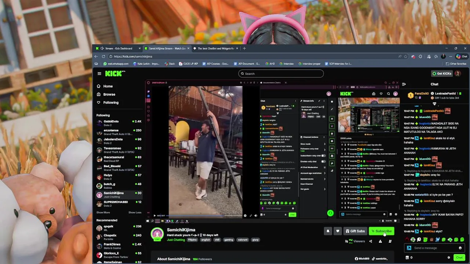Click the notification bell for SamichiKijima
This screenshot has height=264, width=470.
pos(328,231)
